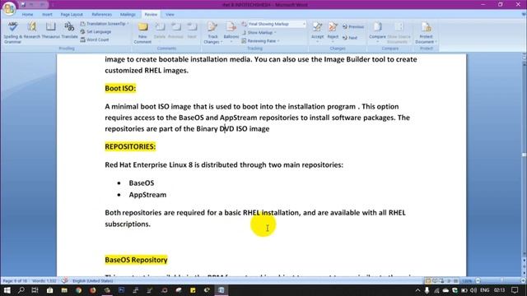Switch to the View tab
The height and width of the screenshot is (296, 527).
click(170, 15)
